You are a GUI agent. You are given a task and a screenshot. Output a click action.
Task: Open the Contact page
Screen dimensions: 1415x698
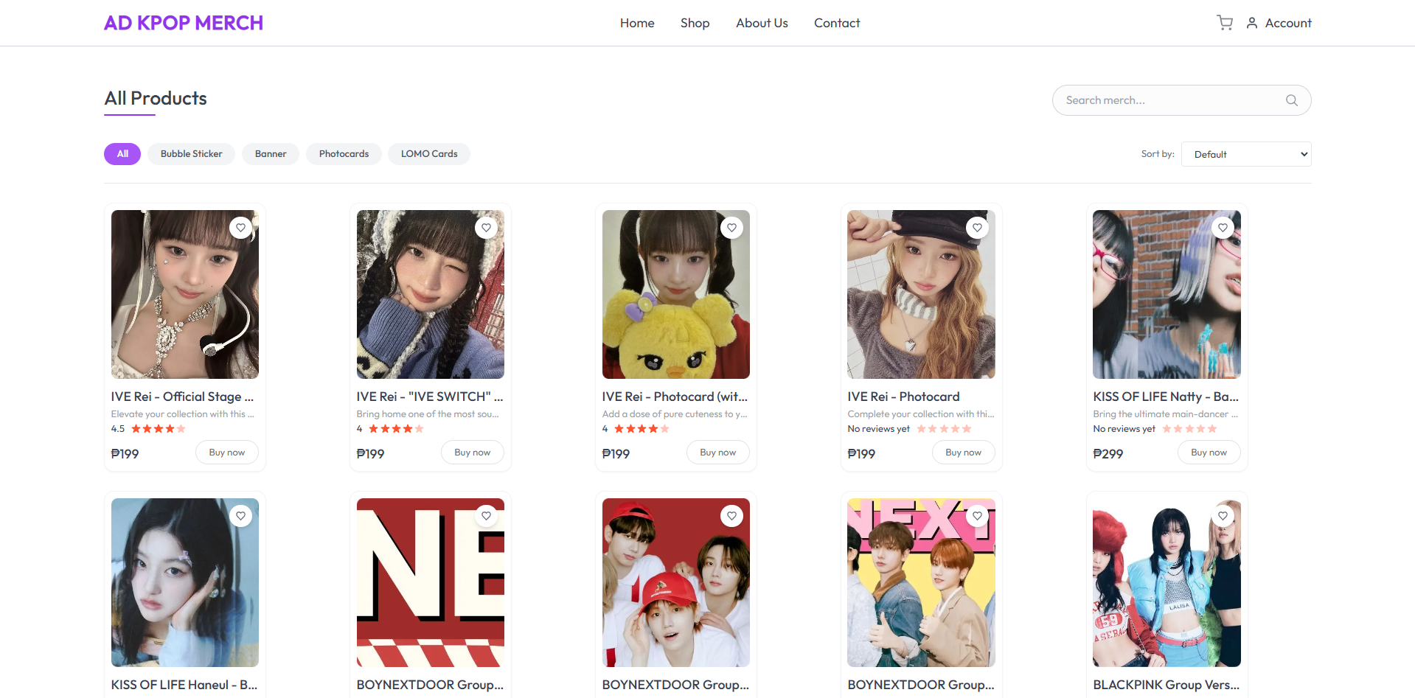tap(837, 23)
